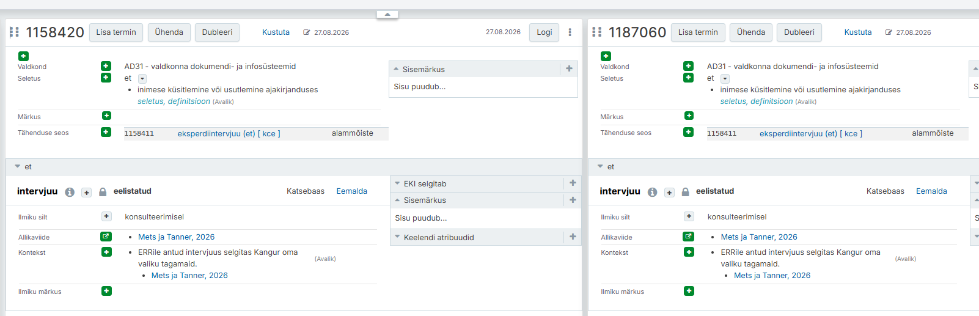Screen dimensions: 979x316
Task: Add a Sisemärkus with the plus in the top panel
Action: tap(569, 69)
